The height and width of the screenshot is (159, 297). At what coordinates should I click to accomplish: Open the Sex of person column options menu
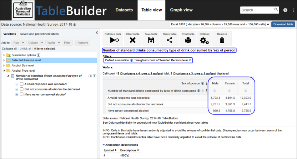[206, 83]
